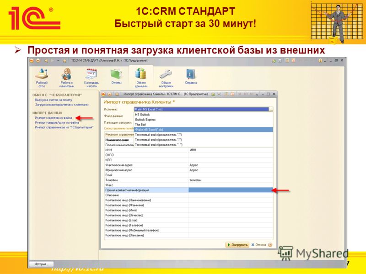Select the ОКПО attribute row

tap(146, 155)
